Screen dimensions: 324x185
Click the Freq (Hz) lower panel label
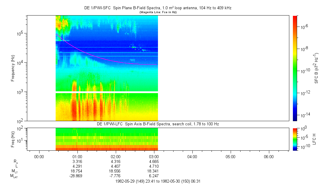pos(13,139)
